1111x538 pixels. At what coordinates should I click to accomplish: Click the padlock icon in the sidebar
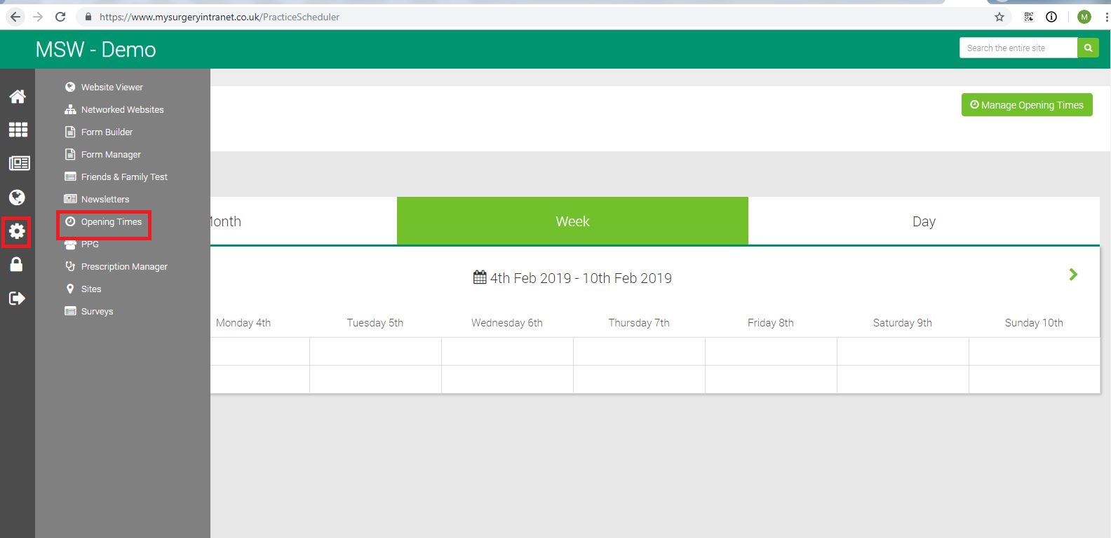point(17,264)
